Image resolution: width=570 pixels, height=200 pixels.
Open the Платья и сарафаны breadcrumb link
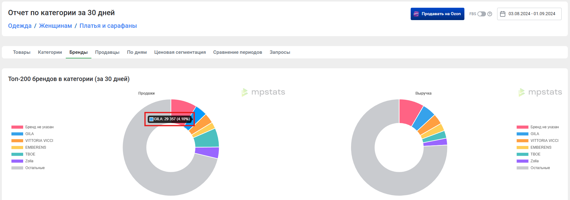click(x=108, y=26)
